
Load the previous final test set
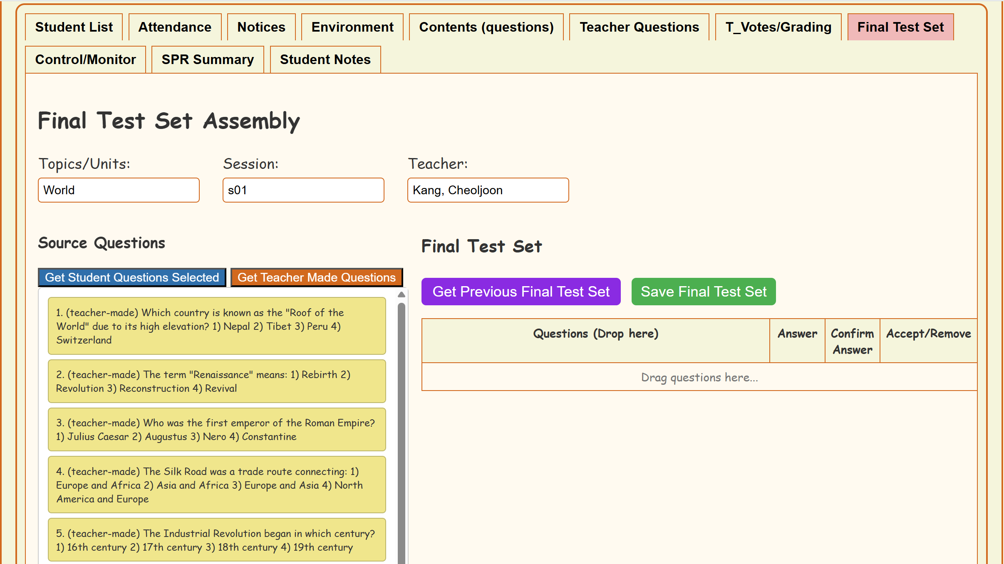(x=521, y=292)
